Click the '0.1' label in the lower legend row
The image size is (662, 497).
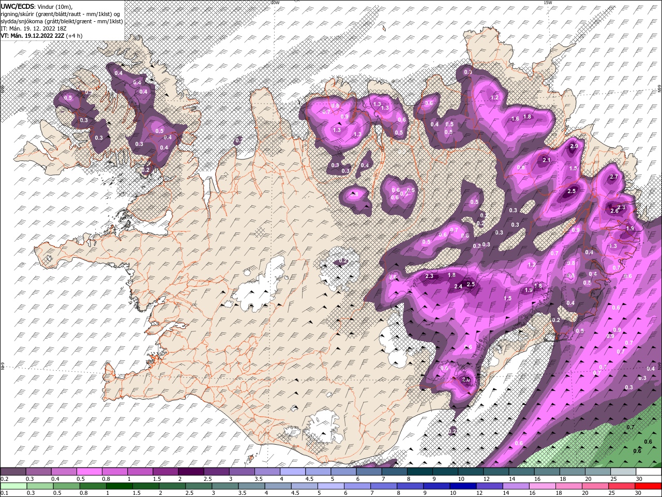4,493
